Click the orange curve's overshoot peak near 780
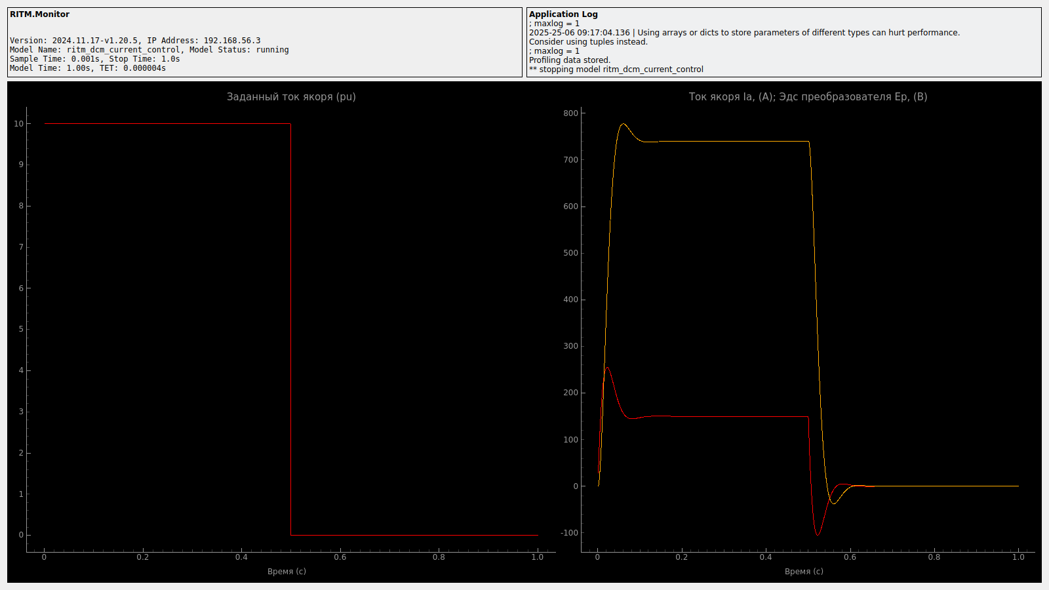The height and width of the screenshot is (590, 1049). click(x=623, y=124)
